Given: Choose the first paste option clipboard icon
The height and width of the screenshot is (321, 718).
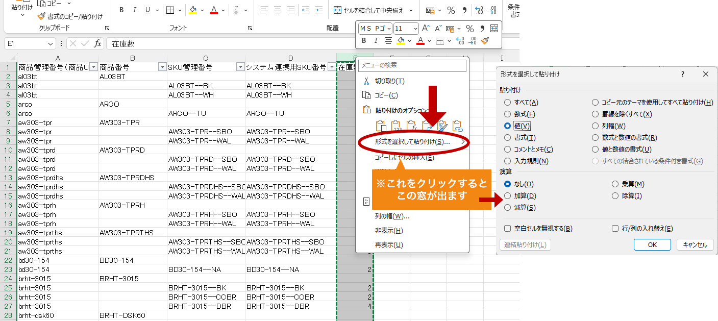Looking at the screenshot, I should 380,125.
